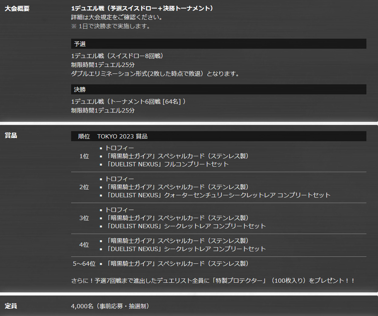
Task: Click トロフィー in the 3位 row
Action: (x=119, y=210)
